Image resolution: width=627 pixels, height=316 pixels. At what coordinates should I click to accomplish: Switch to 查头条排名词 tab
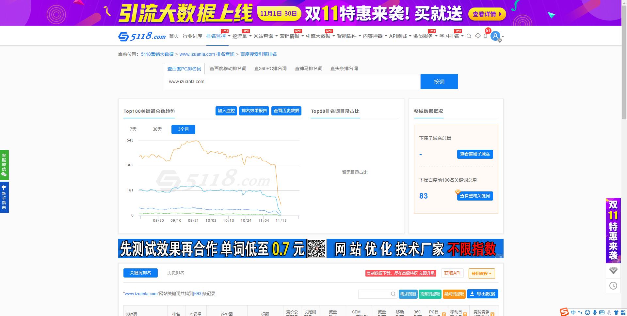click(344, 68)
